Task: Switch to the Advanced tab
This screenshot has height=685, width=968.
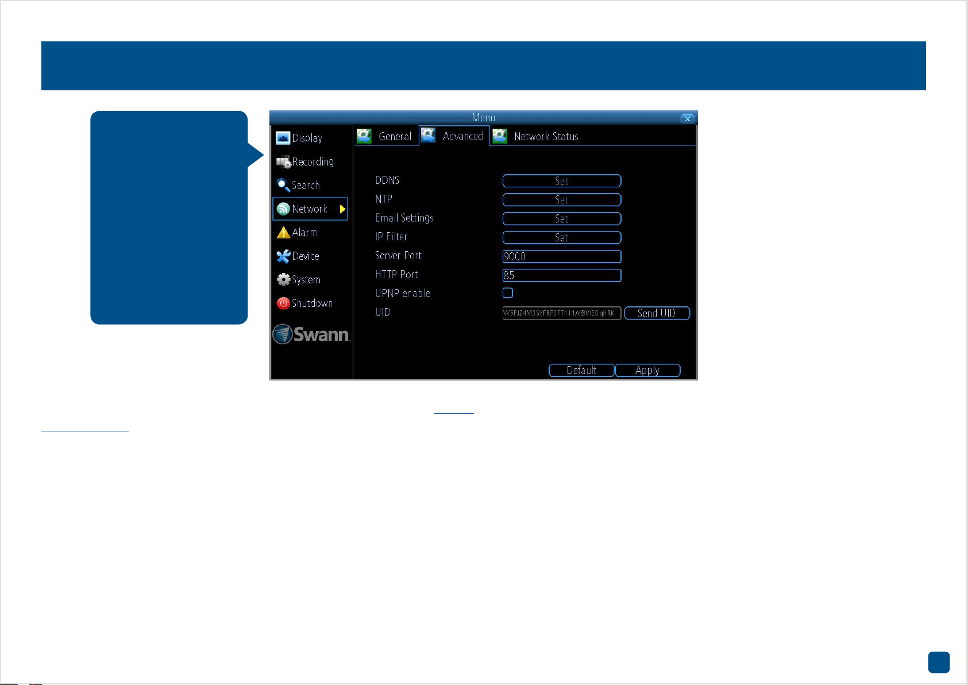Action: (x=454, y=136)
